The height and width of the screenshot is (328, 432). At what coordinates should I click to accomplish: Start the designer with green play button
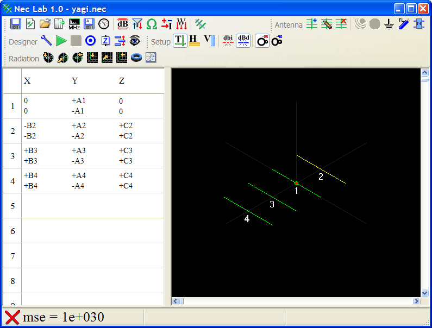61,41
